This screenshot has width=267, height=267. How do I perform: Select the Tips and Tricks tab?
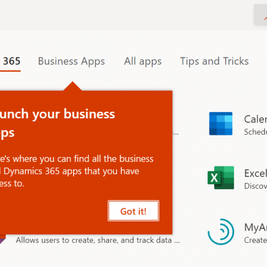[214, 61]
